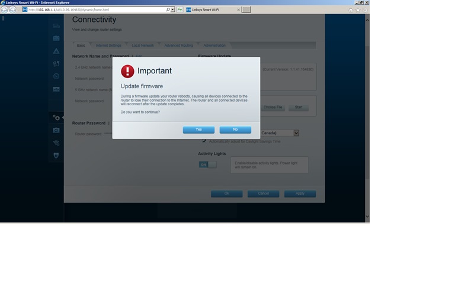The height and width of the screenshot is (284, 455).
Task: Click No to cancel firmware update
Action: tap(235, 130)
